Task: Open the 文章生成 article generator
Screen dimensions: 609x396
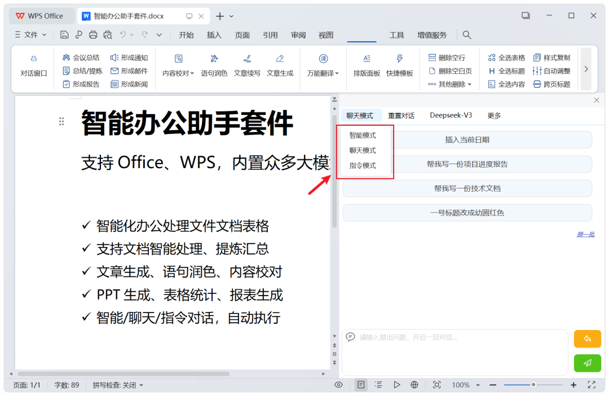Action: (x=280, y=66)
